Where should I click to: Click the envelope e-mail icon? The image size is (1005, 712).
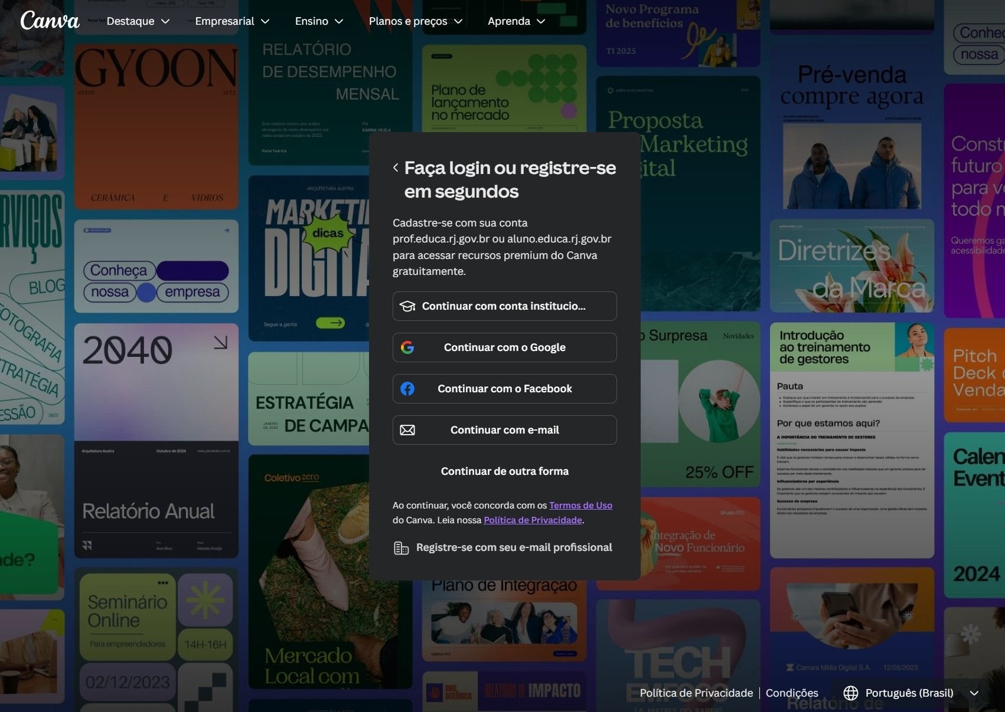(407, 430)
